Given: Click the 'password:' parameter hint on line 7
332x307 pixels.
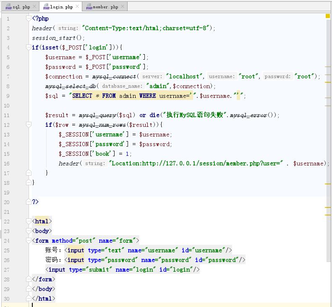Looking at the screenshot, I should tap(277, 76).
